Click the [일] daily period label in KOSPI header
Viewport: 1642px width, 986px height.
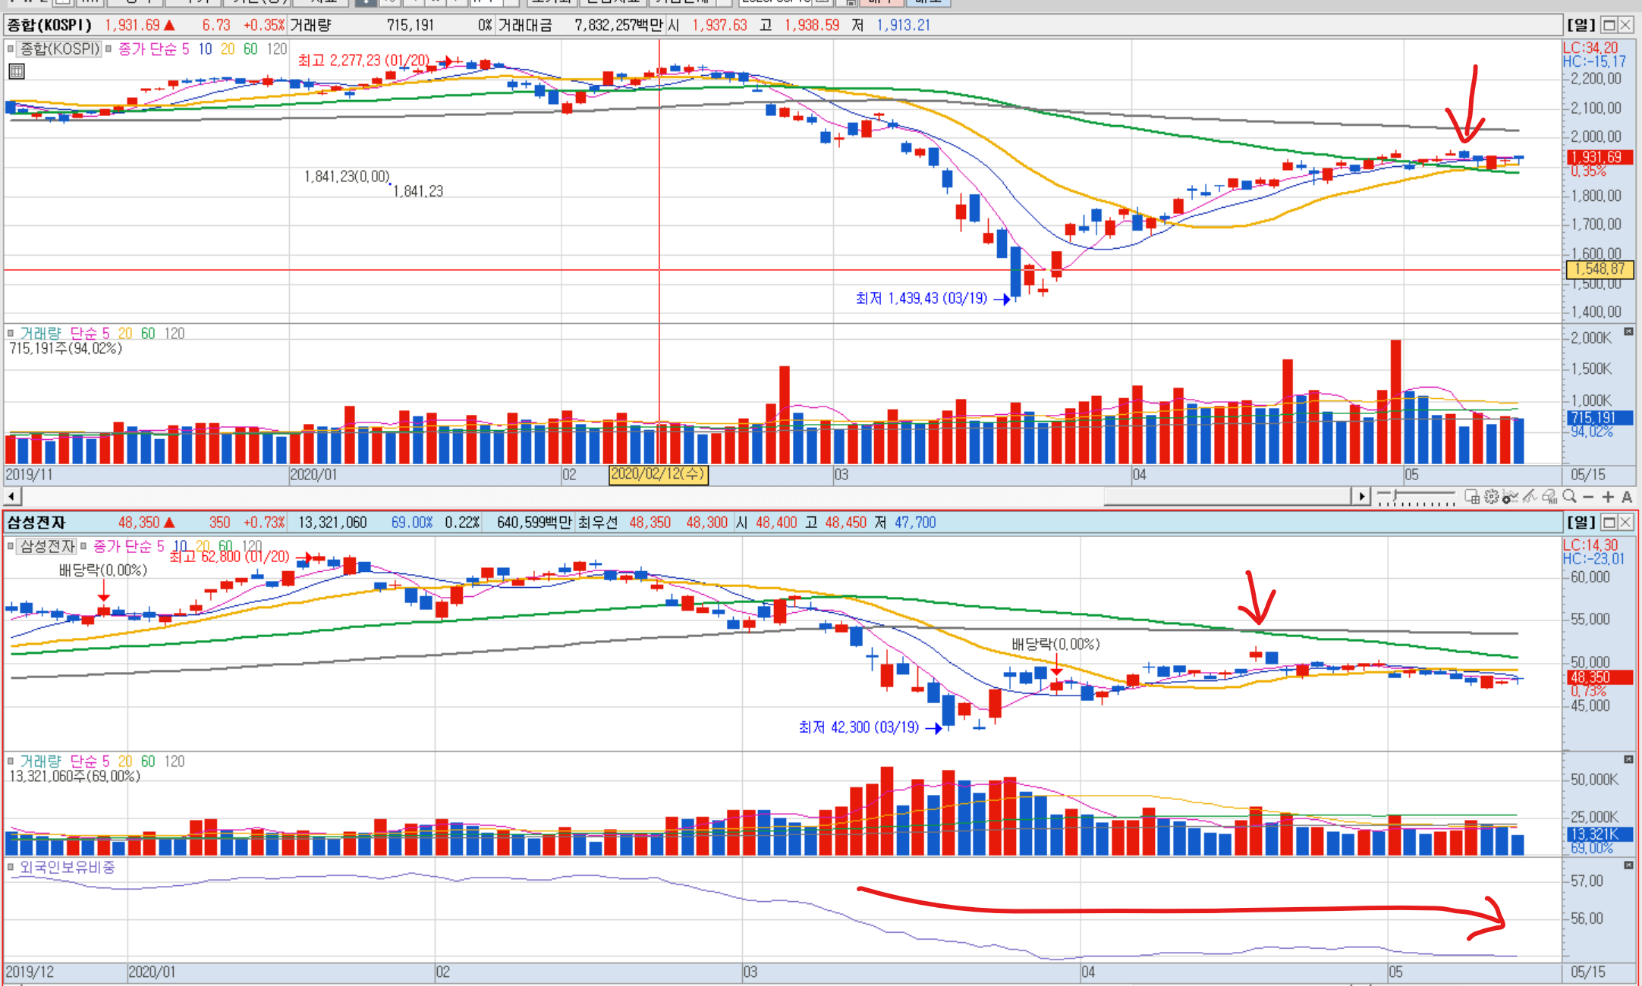tap(1581, 25)
